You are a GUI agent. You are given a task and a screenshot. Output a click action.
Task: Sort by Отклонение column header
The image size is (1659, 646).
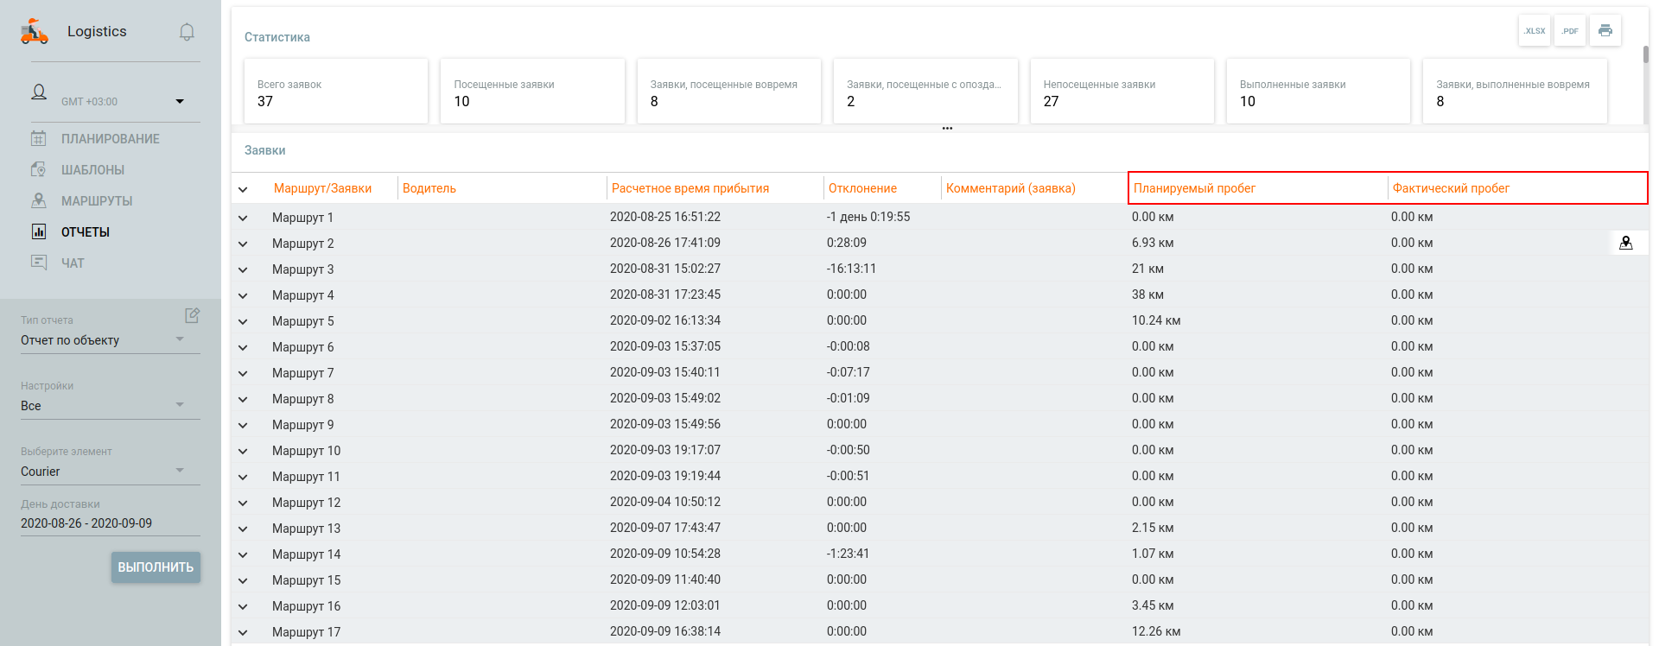tap(862, 188)
